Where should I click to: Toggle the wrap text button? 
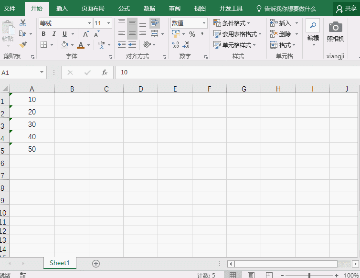point(155,23)
